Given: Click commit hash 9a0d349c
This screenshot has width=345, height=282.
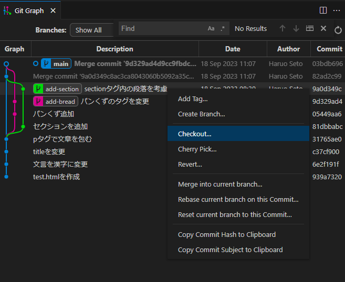Looking at the screenshot, I should pos(327,89).
